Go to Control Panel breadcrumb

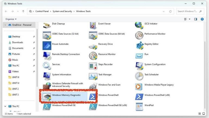point(42,11)
